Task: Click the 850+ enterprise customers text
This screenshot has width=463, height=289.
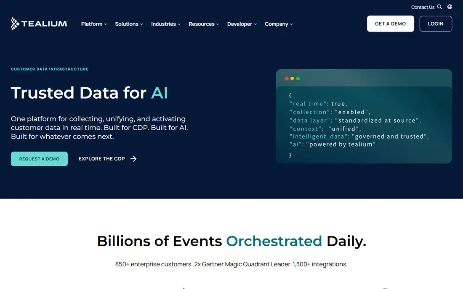Action: (231, 264)
